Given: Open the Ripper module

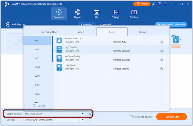Looking at the screenshot, I should (x=78, y=14).
